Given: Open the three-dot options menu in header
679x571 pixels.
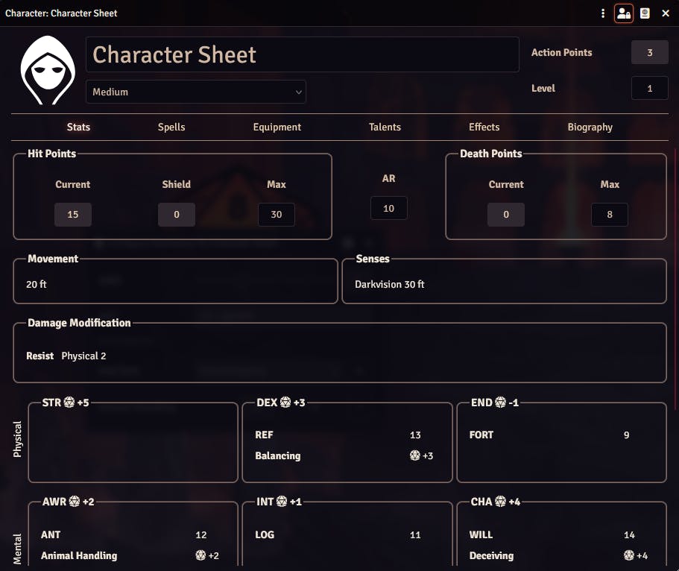Looking at the screenshot, I should (603, 13).
